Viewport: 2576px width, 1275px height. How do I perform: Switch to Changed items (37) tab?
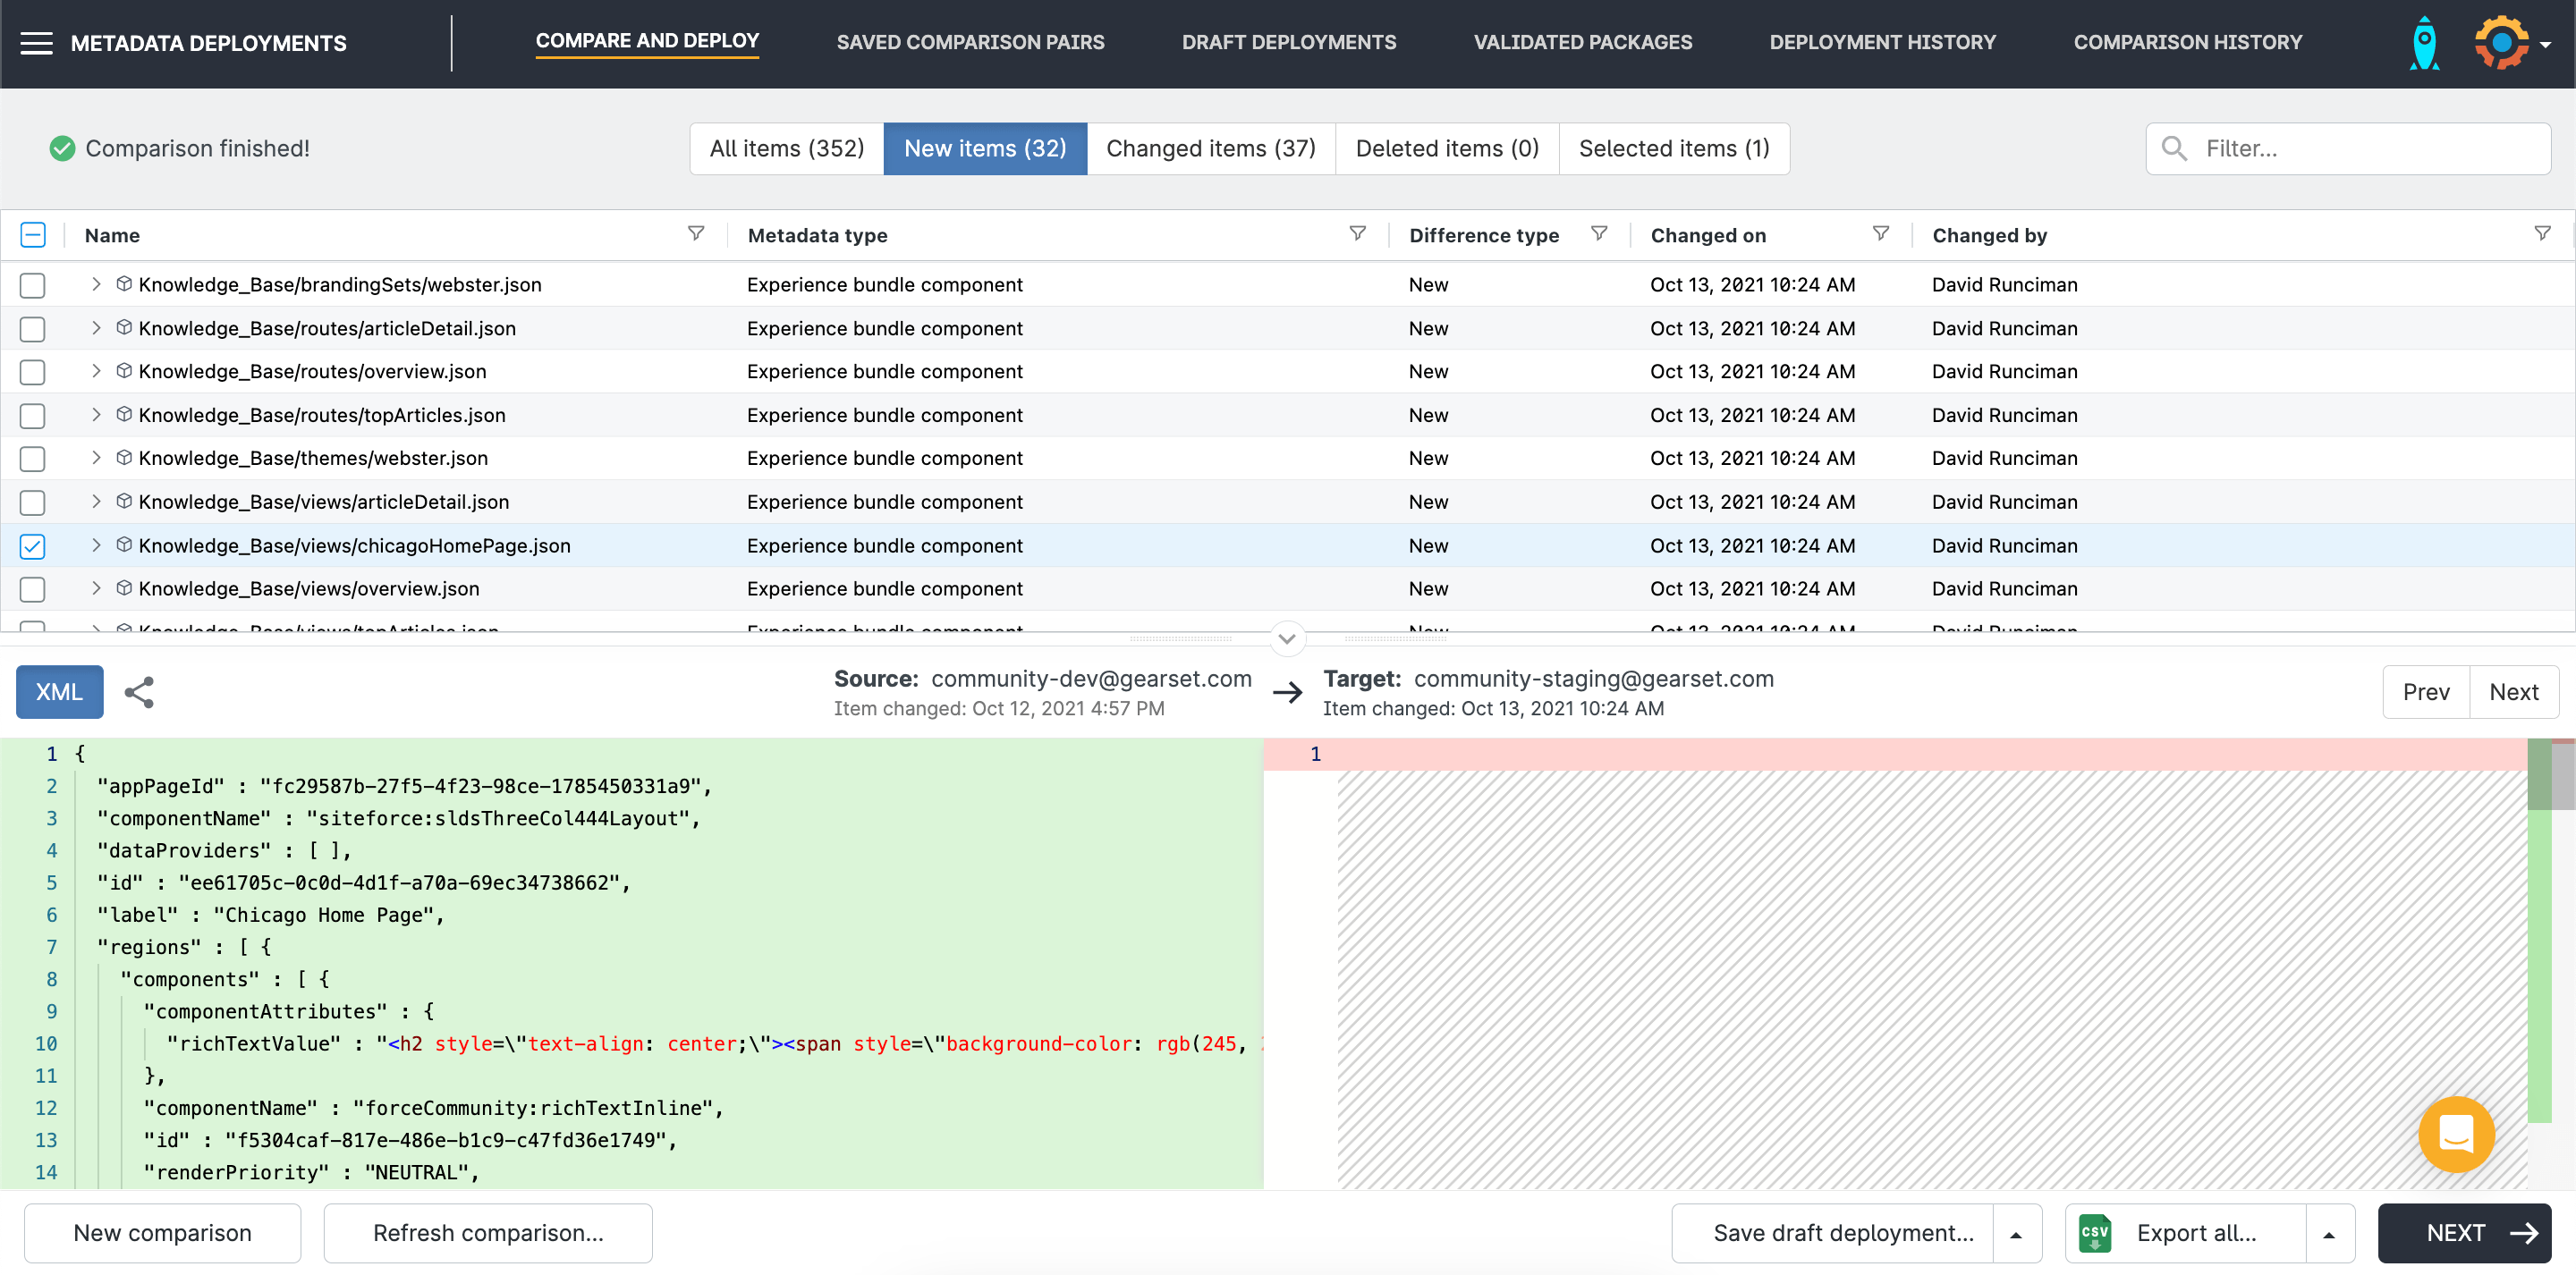pos(1210,149)
